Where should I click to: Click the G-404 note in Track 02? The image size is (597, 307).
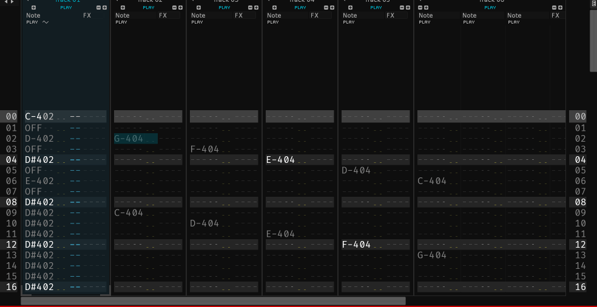tap(129, 139)
